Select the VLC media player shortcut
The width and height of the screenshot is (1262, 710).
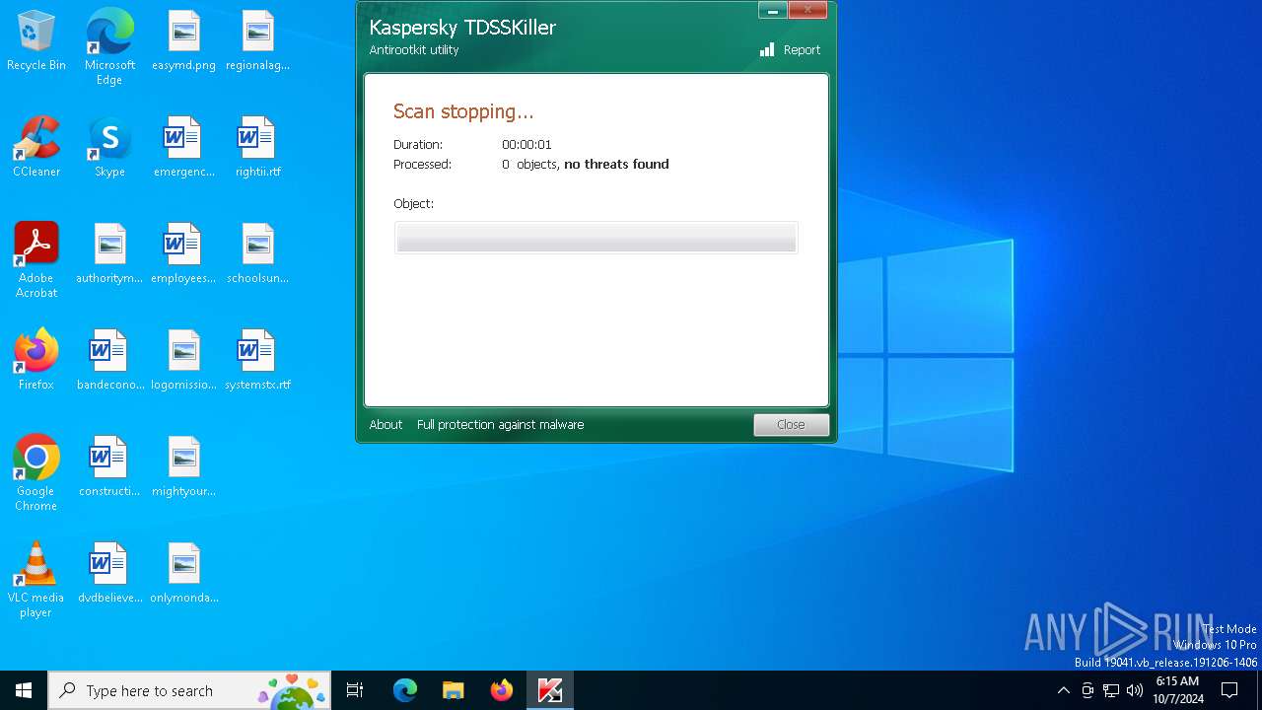[x=36, y=580]
